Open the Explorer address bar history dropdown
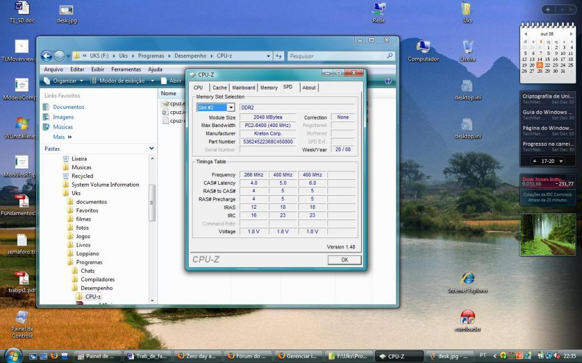 pos(268,56)
